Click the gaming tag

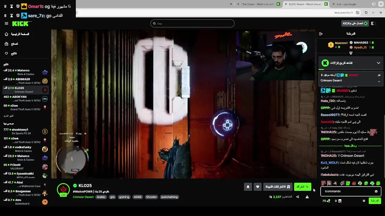pos(124,197)
